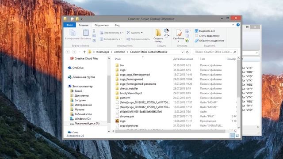This screenshot has width=283, height=159.
Task: Click Rename (Переименовать) in ribbon
Action: coord(138,39)
